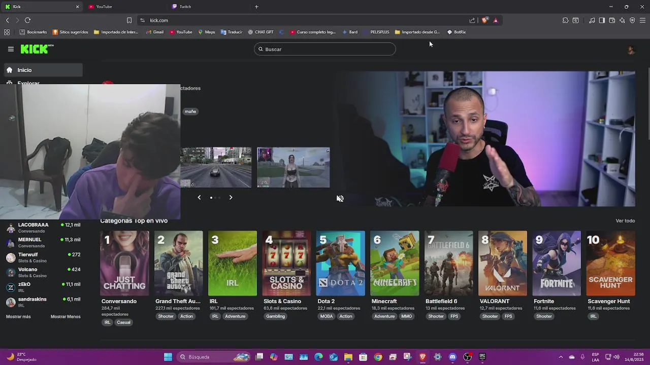Image resolution: width=650 pixels, height=365 pixels.
Task: Open the Fortnite category card
Action: coord(557,263)
